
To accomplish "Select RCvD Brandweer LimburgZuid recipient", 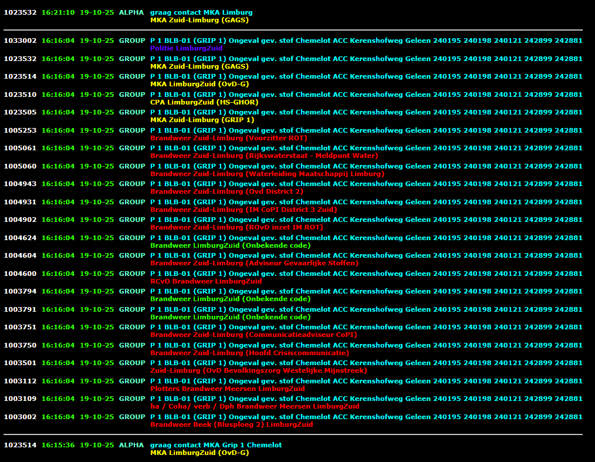I will pos(206,281).
